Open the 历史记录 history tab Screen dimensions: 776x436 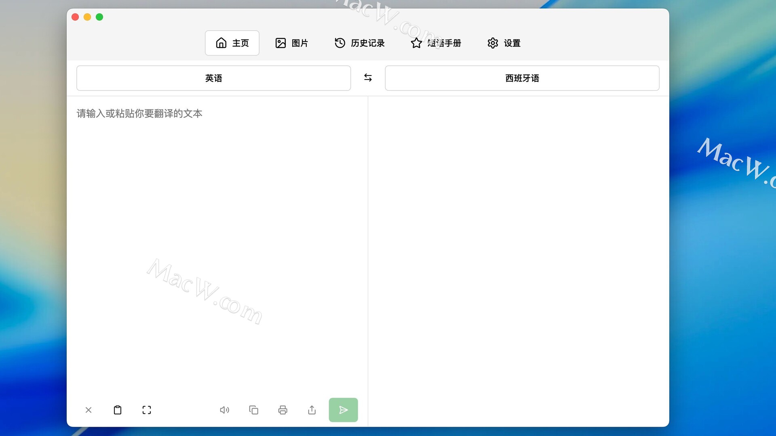click(x=359, y=43)
